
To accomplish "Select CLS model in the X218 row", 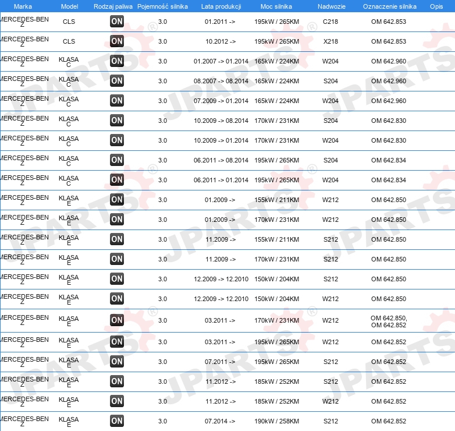I will [69, 41].
